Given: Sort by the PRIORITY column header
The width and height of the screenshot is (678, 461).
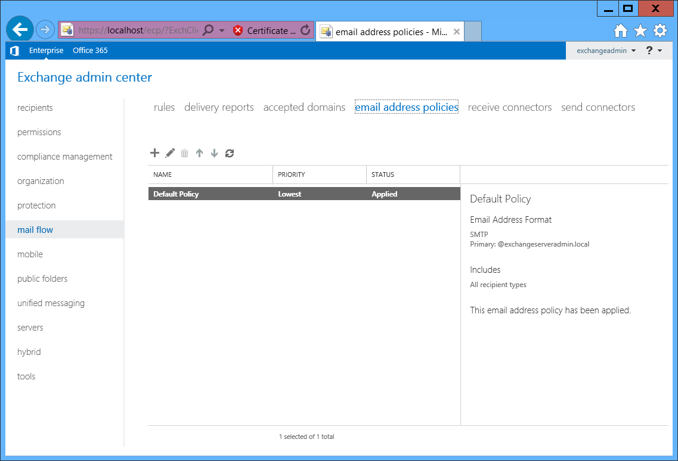Looking at the screenshot, I should (x=320, y=175).
